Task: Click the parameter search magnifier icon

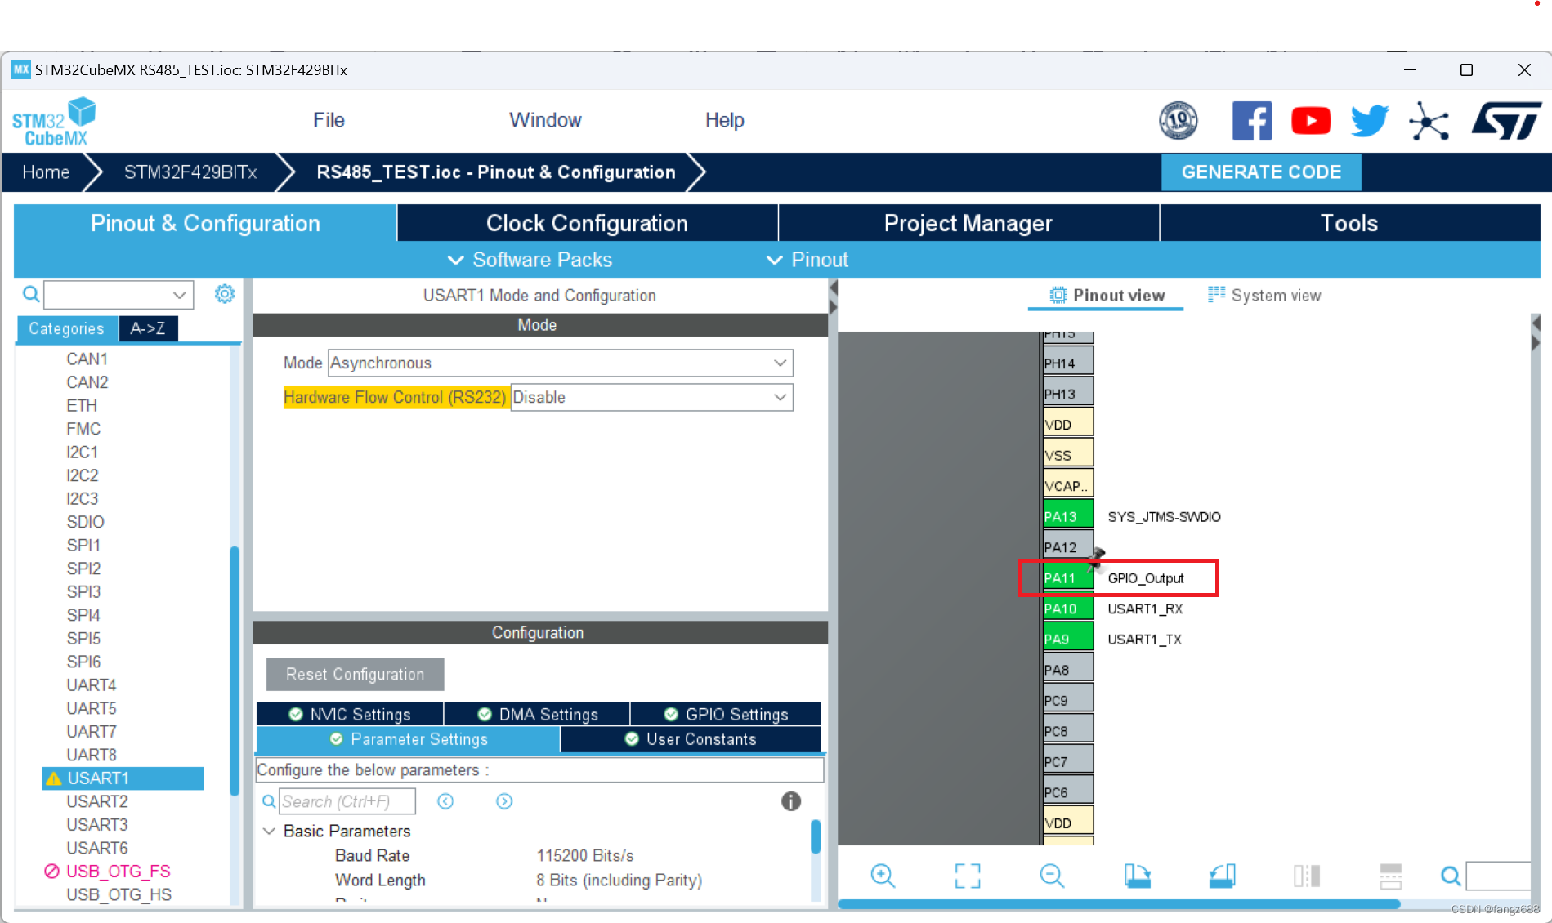Action: pyautogui.click(x=268, y=801)
